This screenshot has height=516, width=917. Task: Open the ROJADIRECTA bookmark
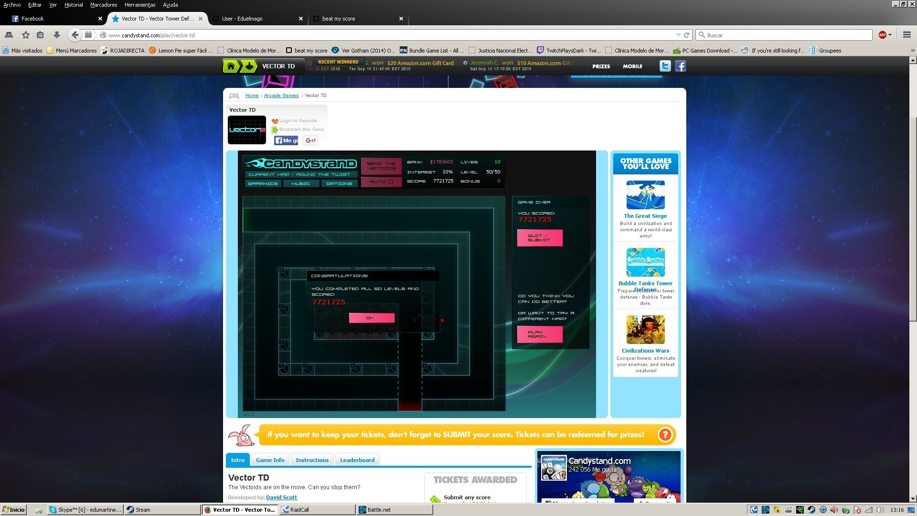[x=123, y=50]
